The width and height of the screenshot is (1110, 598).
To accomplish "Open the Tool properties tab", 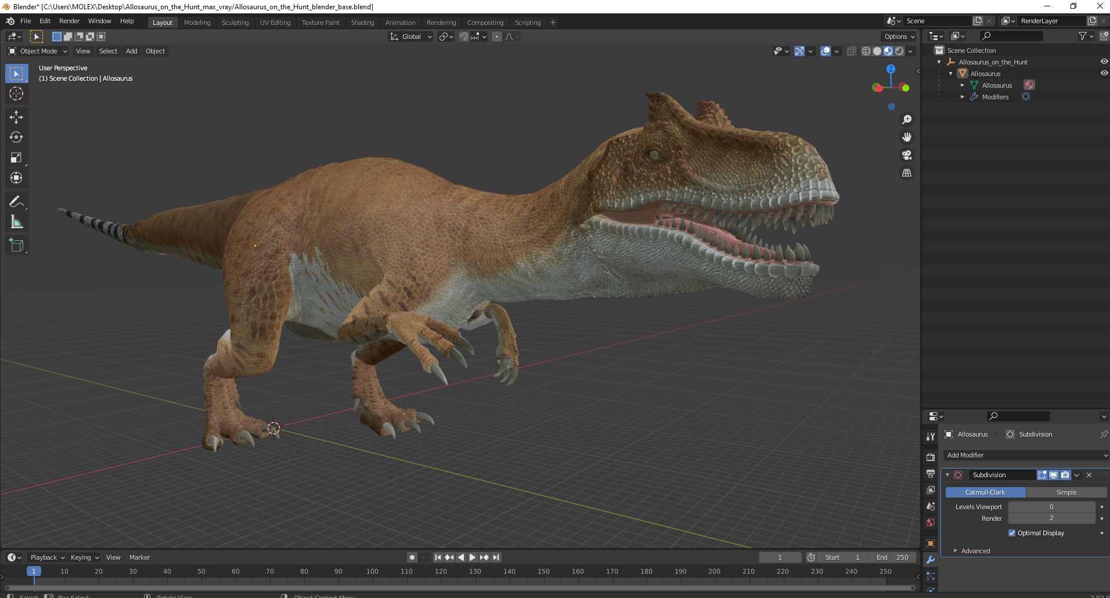I will [931, 437].
